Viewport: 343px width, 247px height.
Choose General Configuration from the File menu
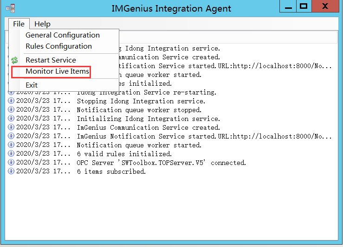(62, 35)
